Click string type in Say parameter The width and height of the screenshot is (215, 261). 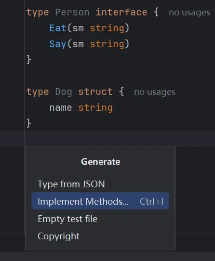(x=107, y=44)
